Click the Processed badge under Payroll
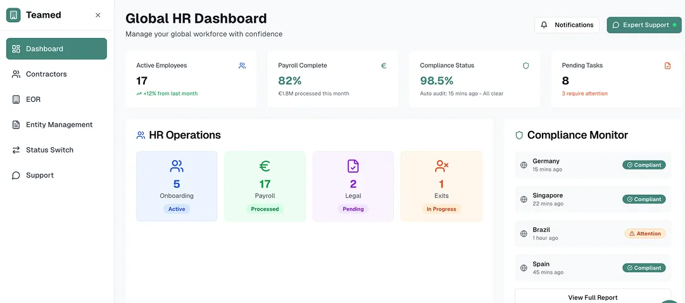The image size is (685, 303). pos(265,209)
